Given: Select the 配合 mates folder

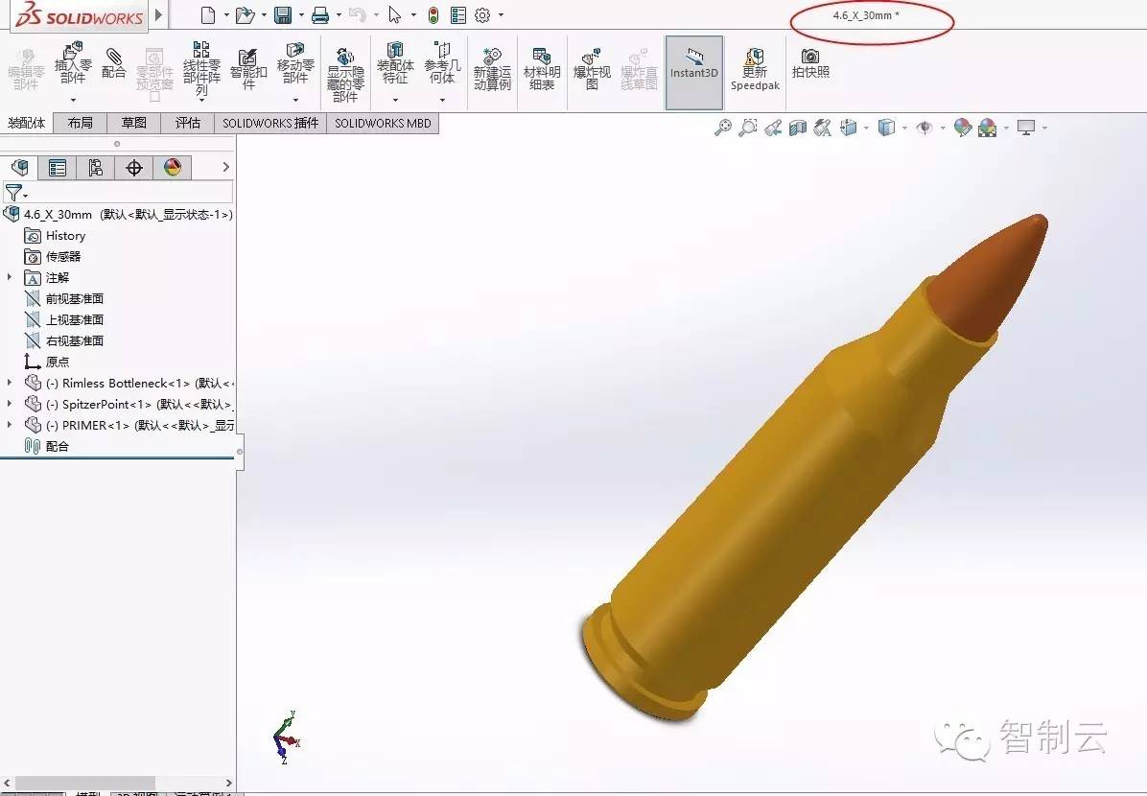Looking at the screenshot, I should click(47, 446).
